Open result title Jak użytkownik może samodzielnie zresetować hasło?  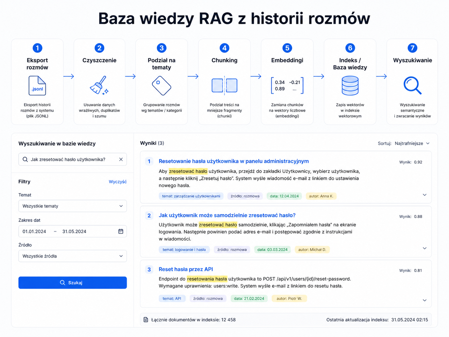[x=227, y=215]
